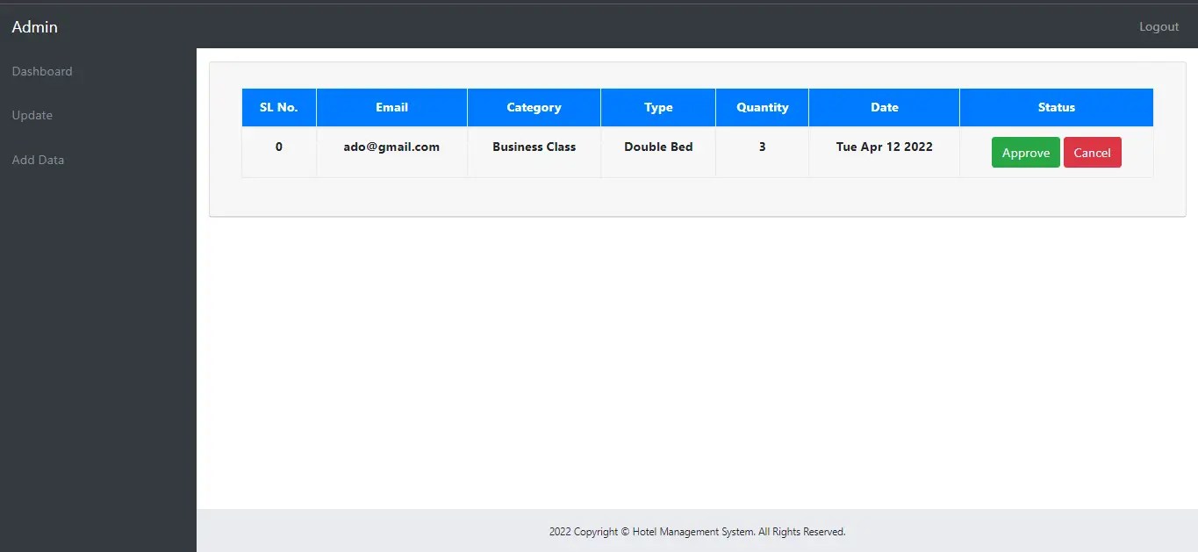Open the Dashboard page from the sidebar
1198x552 pixels.
(x=42, y=71)
